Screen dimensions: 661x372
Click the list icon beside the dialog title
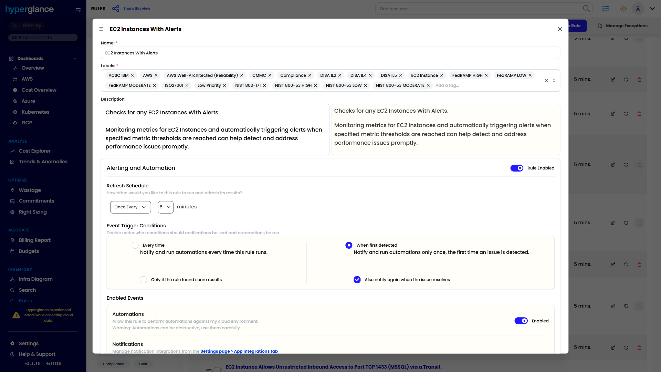(x=101, y=29)
